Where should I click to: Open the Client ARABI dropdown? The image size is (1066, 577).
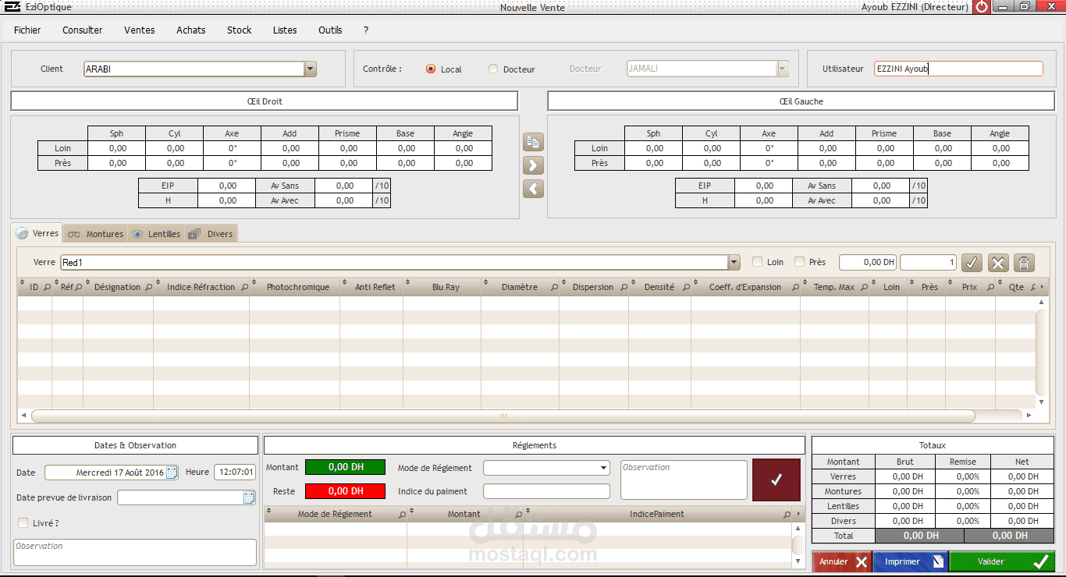coord(311,69)
